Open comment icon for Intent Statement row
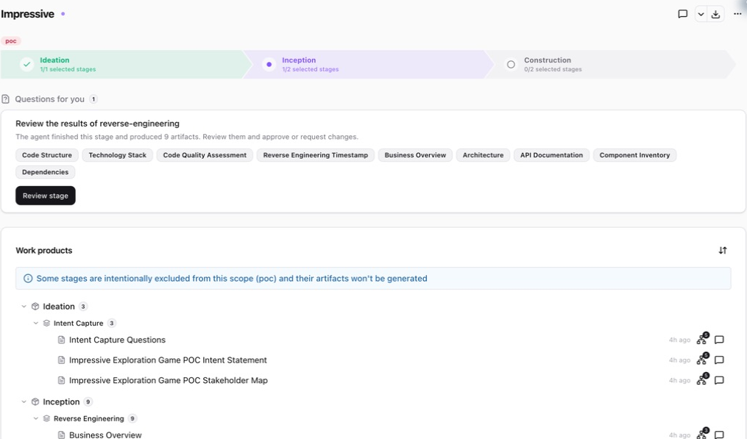 [719, 360]
